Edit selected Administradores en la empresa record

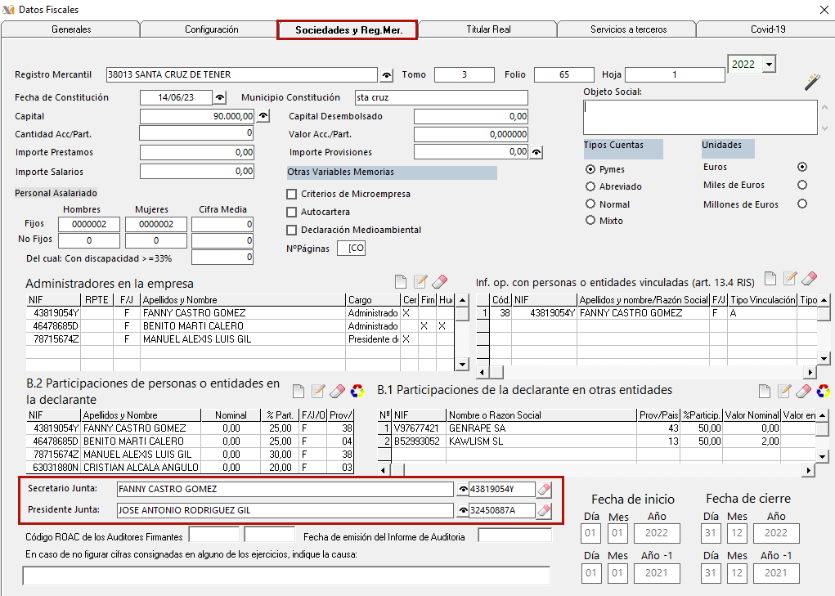click(420, 281)
